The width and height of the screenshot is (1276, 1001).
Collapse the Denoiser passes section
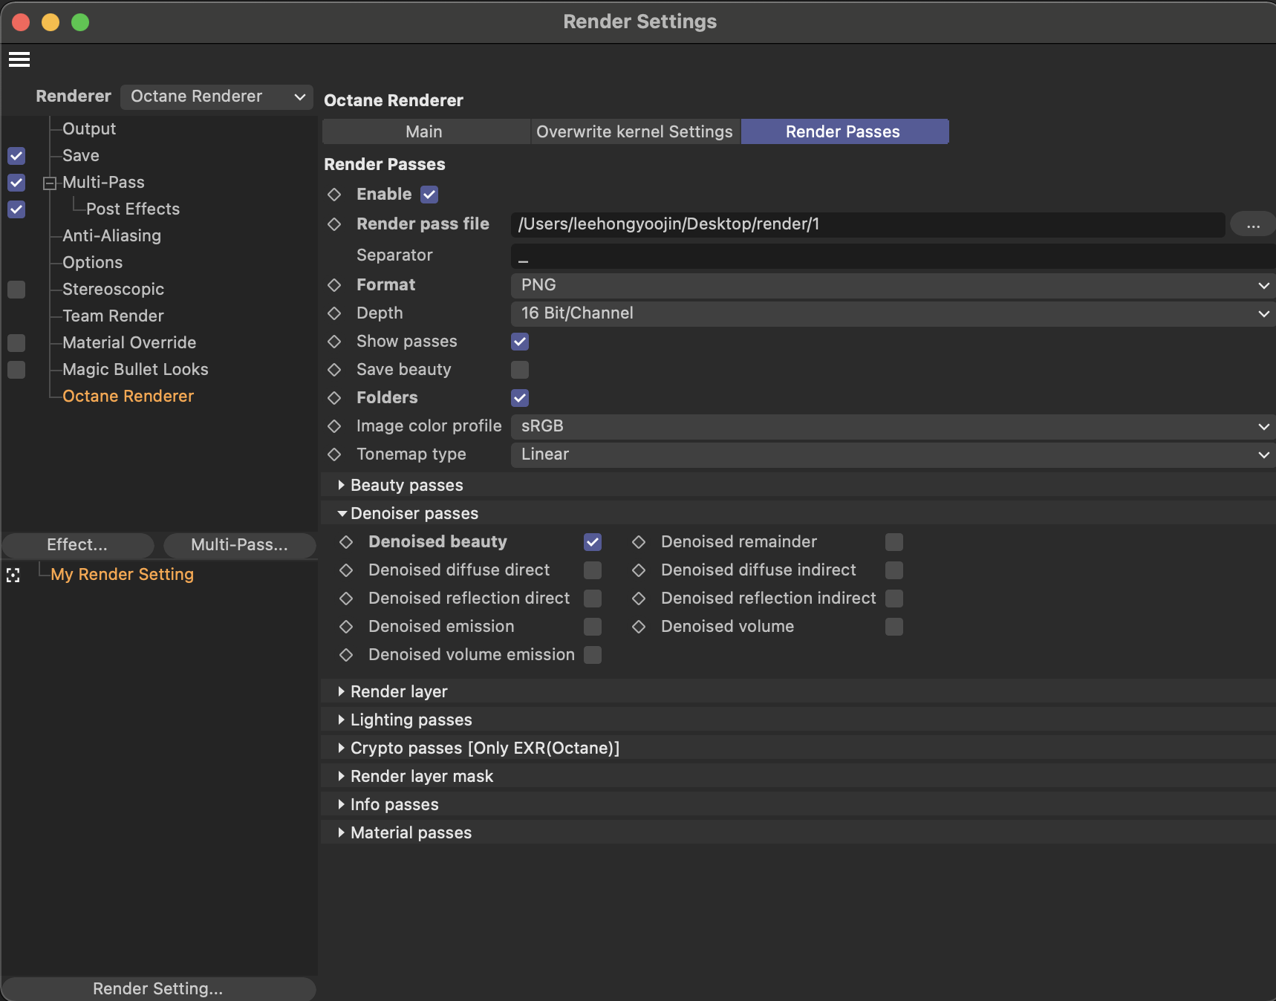tap(342, 513)
